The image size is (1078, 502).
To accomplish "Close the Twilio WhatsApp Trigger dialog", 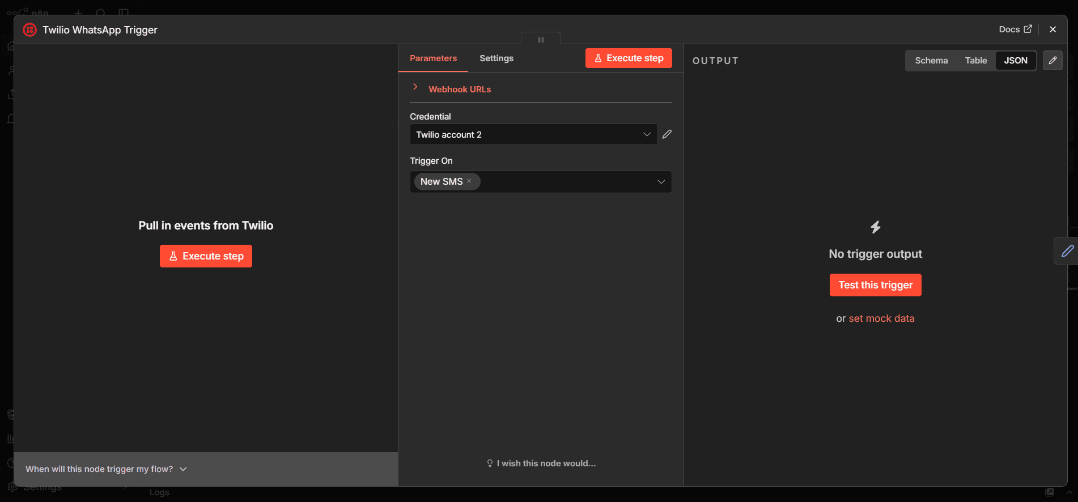I will coord(1052,29).
